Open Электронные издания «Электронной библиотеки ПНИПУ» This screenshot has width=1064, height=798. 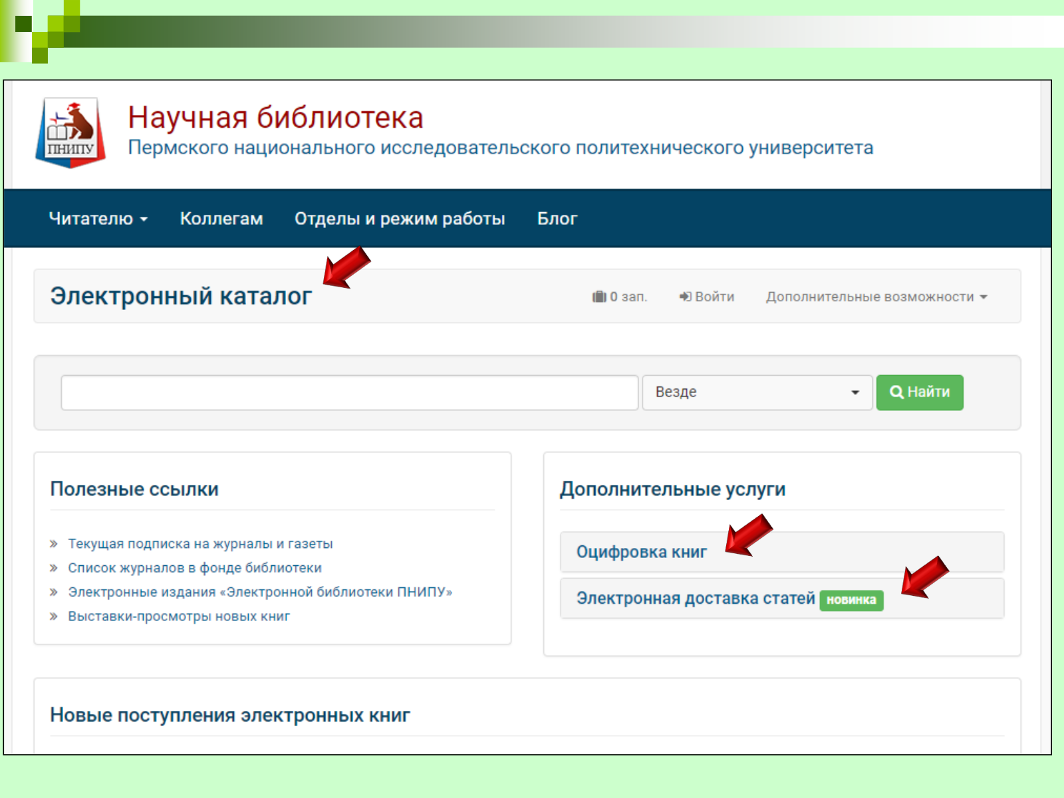click(x=260, y=592)
